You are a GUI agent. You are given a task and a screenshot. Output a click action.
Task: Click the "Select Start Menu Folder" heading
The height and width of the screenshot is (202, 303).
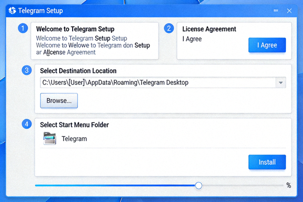pos(74,125)
